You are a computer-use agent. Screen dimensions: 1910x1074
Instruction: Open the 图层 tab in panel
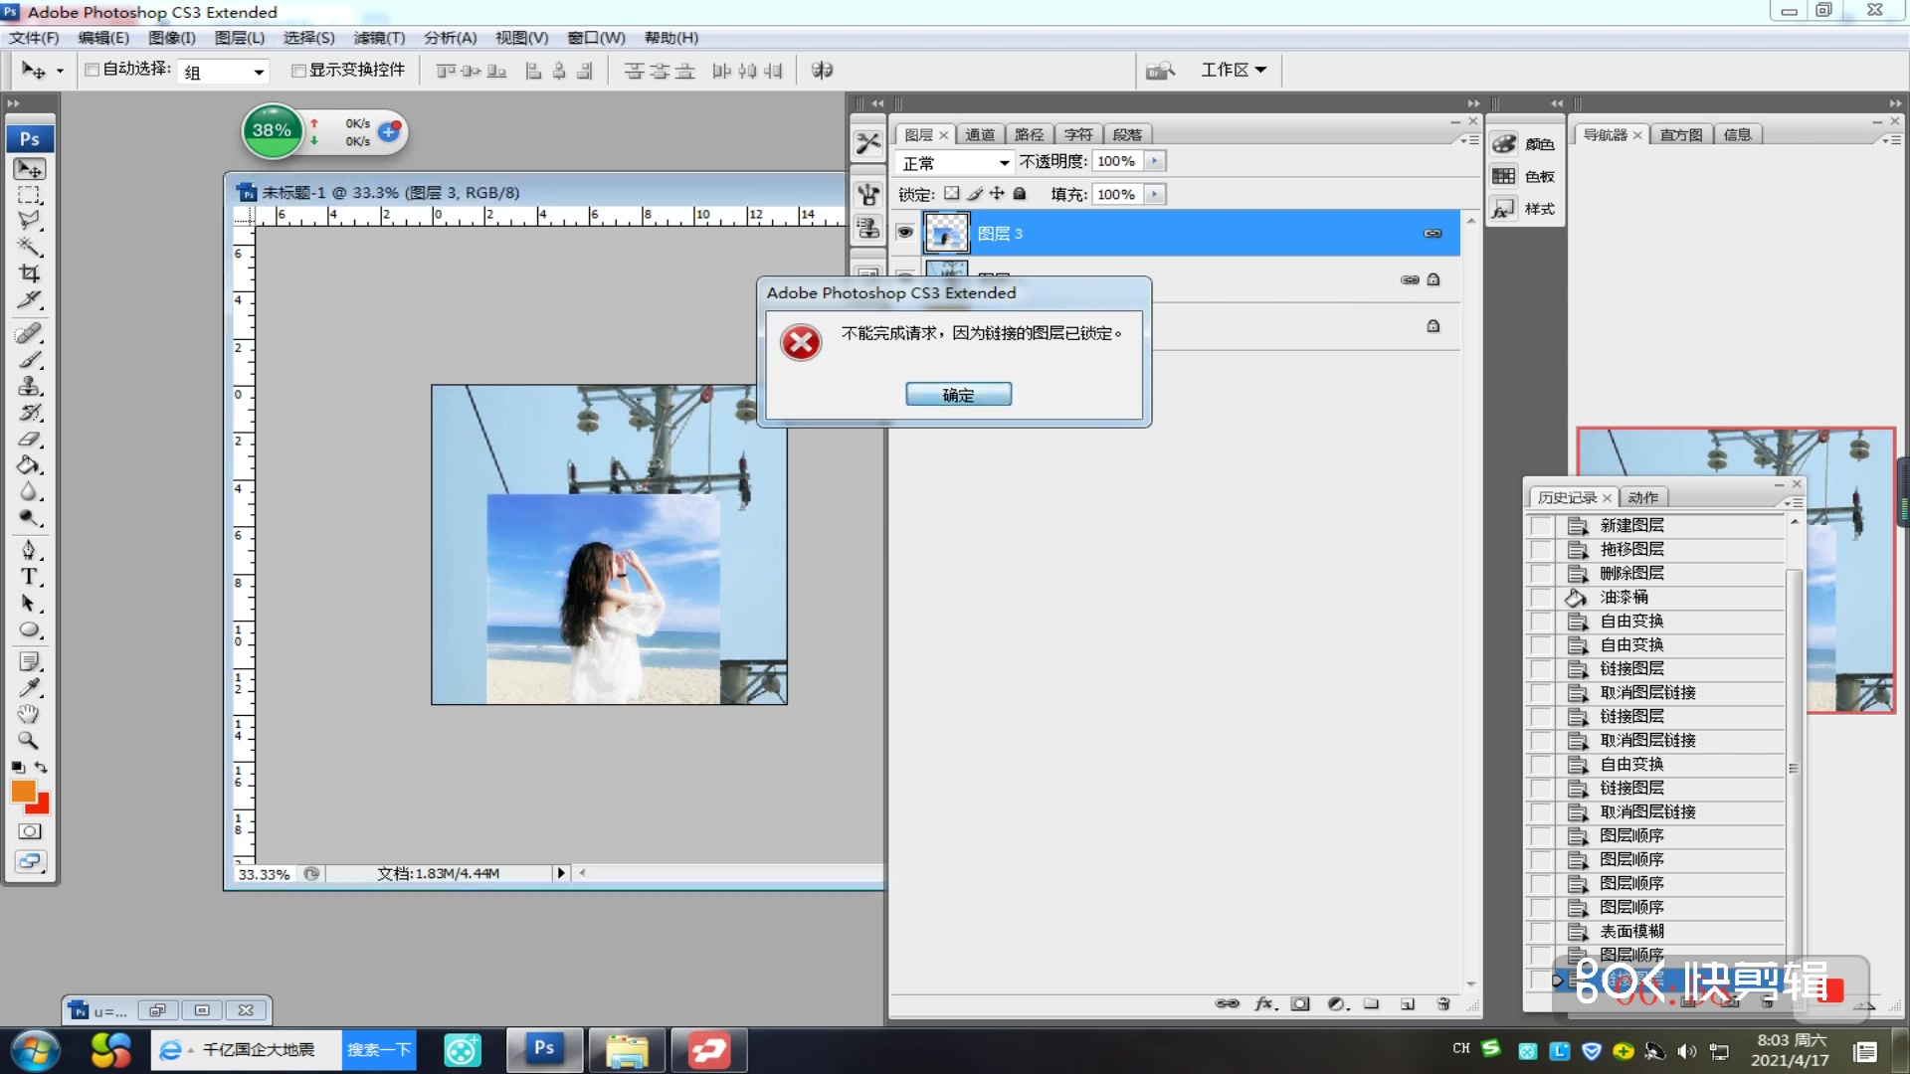(x=918, y=132)
